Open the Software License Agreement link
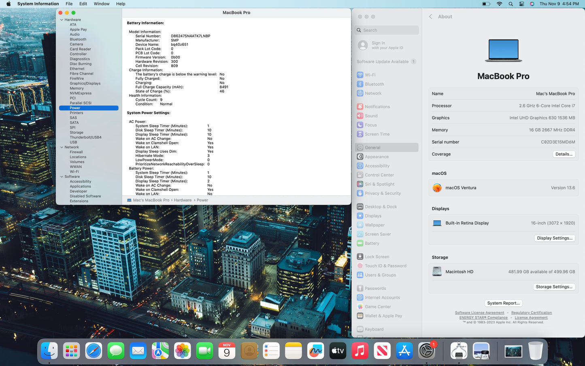Image resolution: width=585 pixels, height=366 pixels. tap(479, 313)
